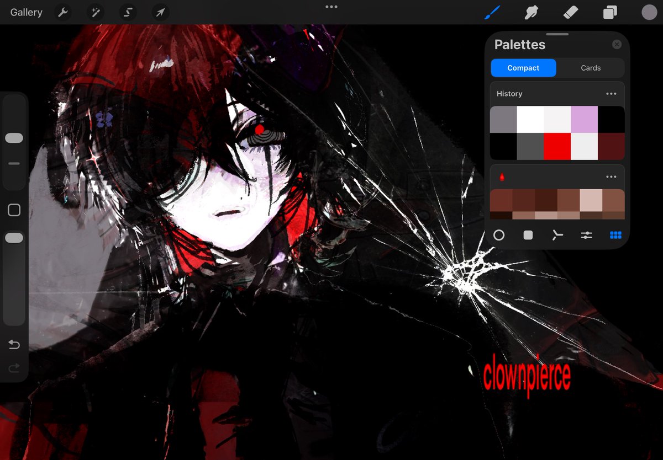
Task: Select the Brush painting tool
Action: (x=492, y=12)
